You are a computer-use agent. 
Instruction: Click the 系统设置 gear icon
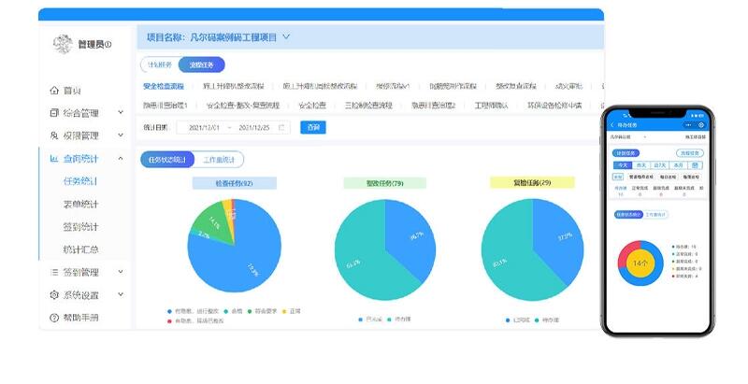coord(53,295)
